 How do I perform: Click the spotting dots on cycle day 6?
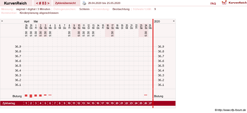(x=50, y=95)
